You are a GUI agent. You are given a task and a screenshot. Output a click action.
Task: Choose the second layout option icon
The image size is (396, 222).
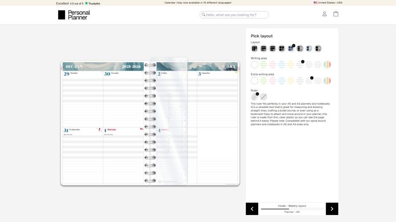click(x=264, y=49)
